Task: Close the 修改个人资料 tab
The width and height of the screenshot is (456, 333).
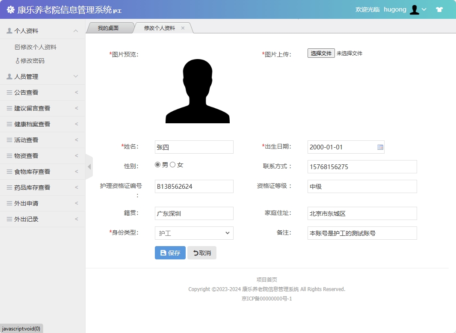Action: click(183, 27)
